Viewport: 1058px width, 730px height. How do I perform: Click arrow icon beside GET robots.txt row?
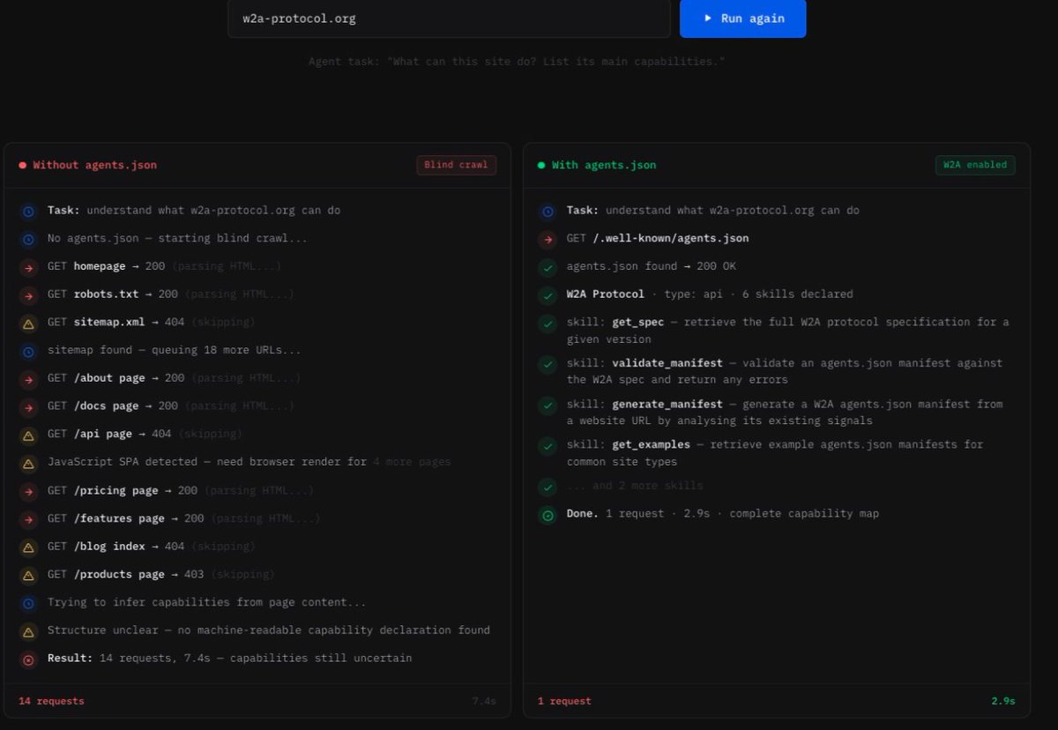[28, 295]
